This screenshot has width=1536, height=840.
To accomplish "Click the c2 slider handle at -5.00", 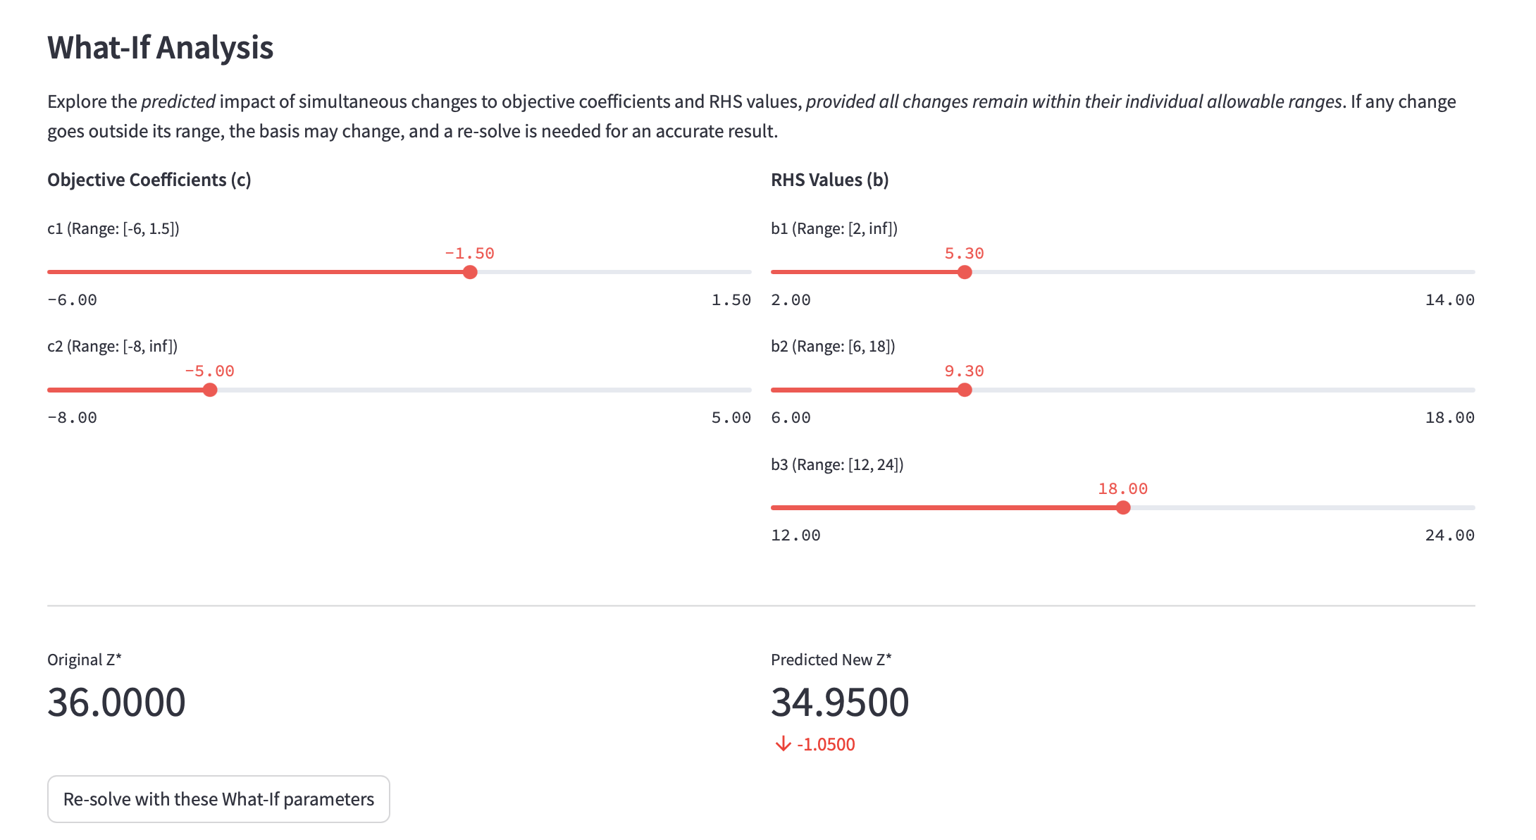I will [x=210, y=390].
